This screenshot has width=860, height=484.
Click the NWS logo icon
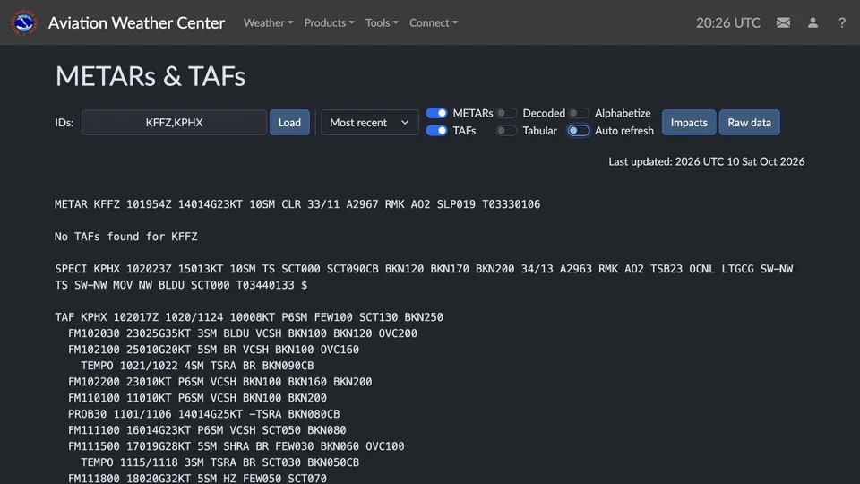coord(23,22)
